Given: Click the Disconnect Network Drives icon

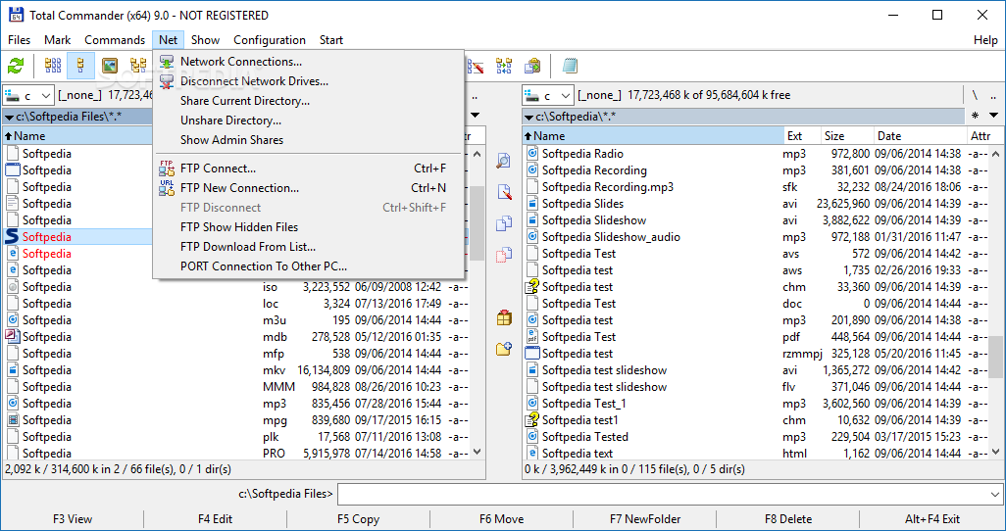Looking at the screenshot, I should [167, 81].
